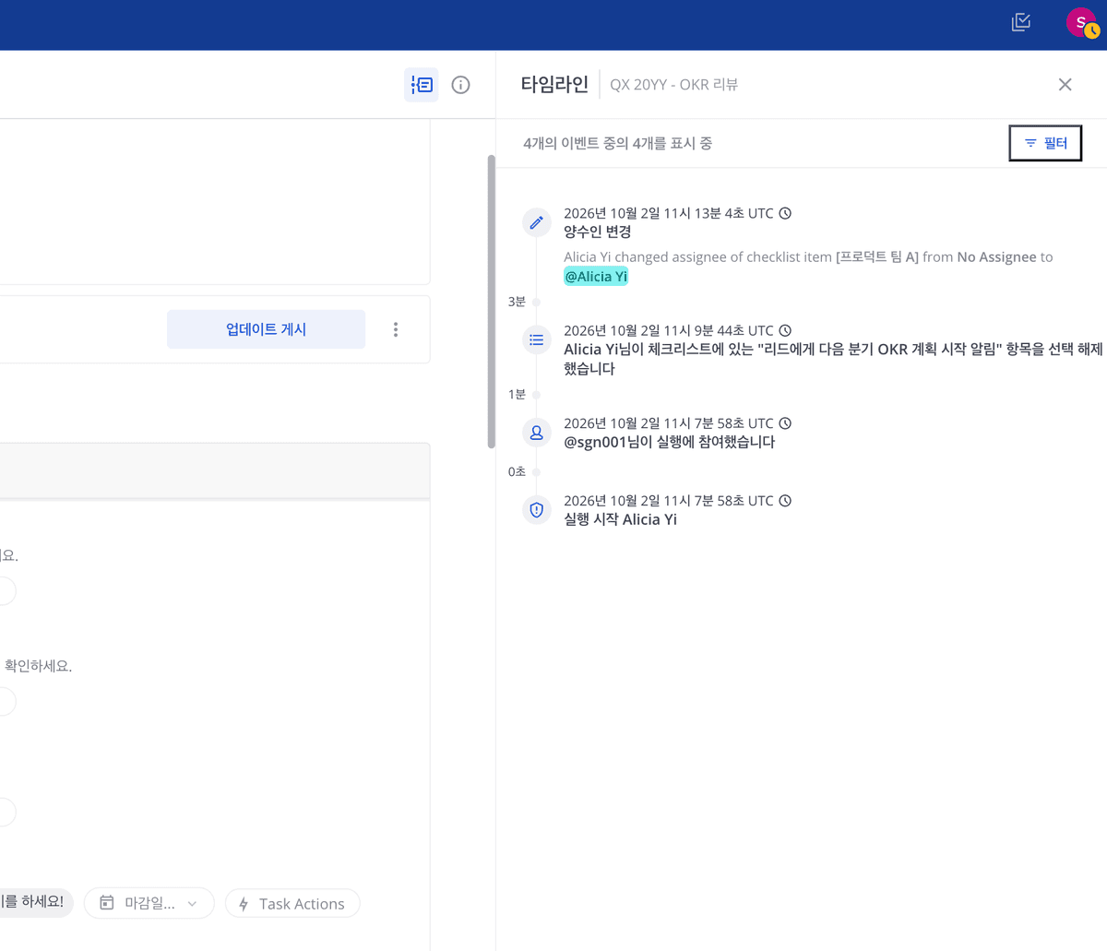Click the 타임라인 panel heading
This screenshot has width=1107, height=951.
(x=554, y=84)
